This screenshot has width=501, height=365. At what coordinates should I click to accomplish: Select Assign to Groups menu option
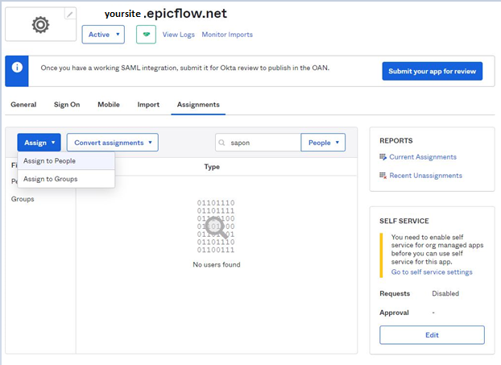pos(66,179)
